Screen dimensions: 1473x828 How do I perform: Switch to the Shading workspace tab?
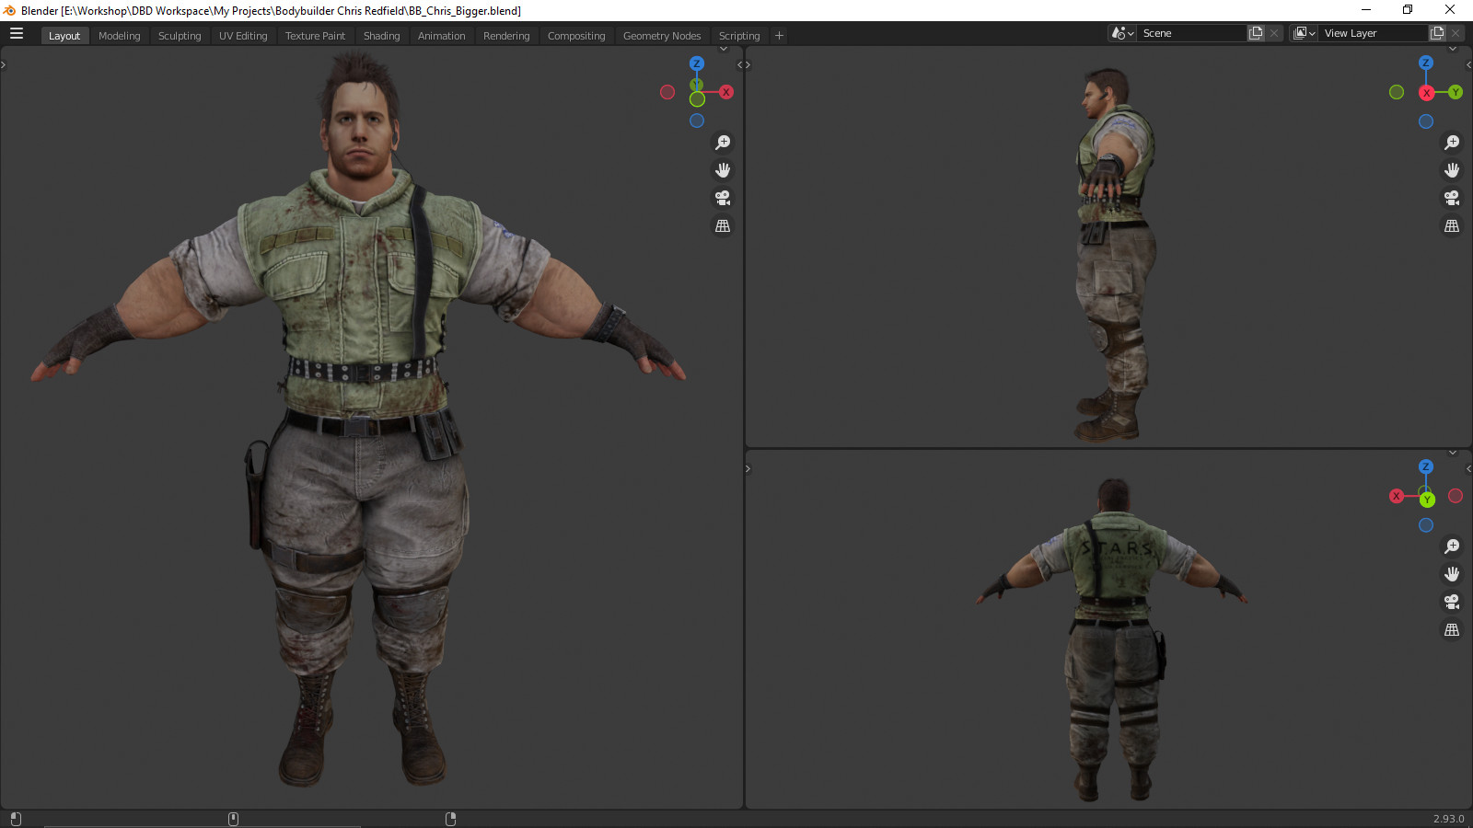tap(381, 36)
